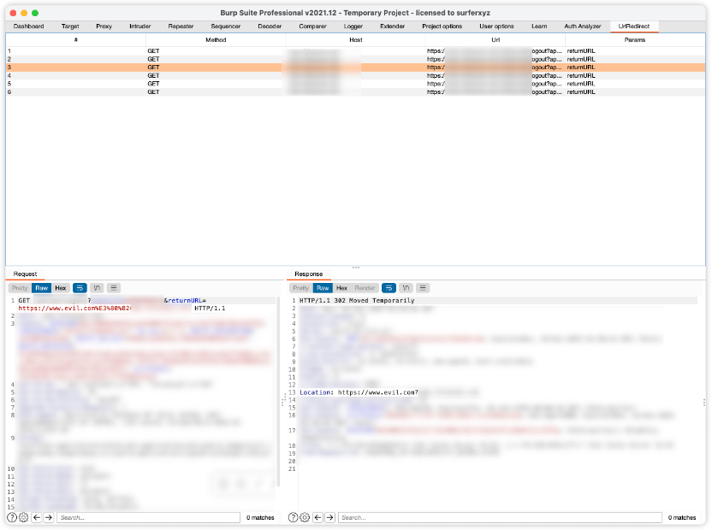Open the response editor hamburger menu

coord(423,288)
